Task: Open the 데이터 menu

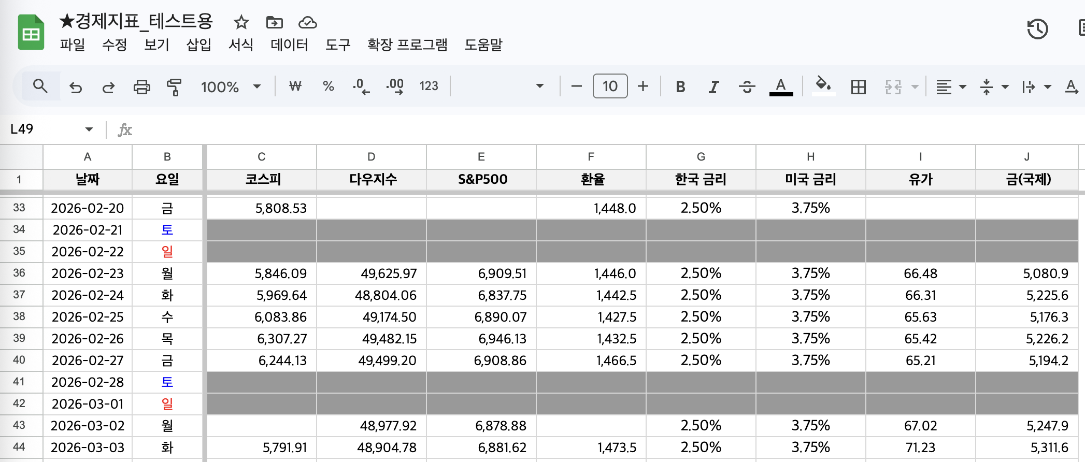Action: point(289,45)
